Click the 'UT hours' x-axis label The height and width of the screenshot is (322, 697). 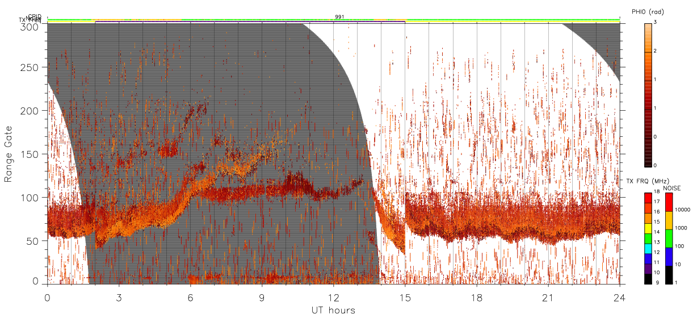[x=333, y=310]
